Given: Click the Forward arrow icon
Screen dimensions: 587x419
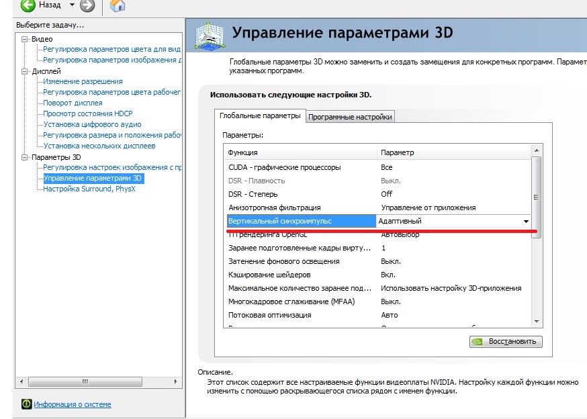Looking at the screenshot, I should click(x=87, y=5).
